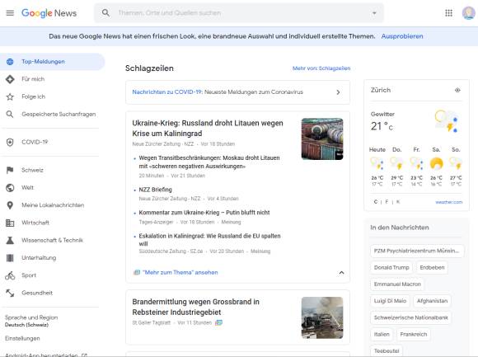The image size is (478, 357).
Task: Open the fire article thumbnail
Action: [322, 317]
